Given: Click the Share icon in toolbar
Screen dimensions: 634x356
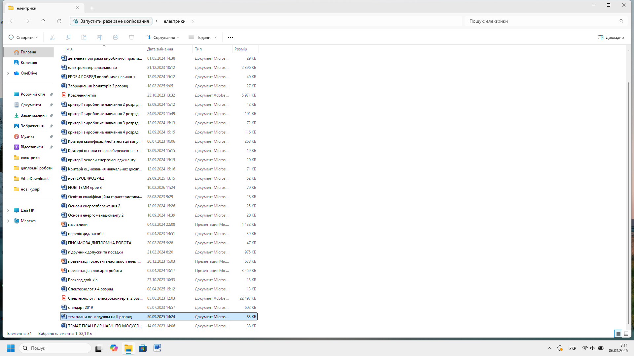Looking at the screenshot, I should 116,37.
